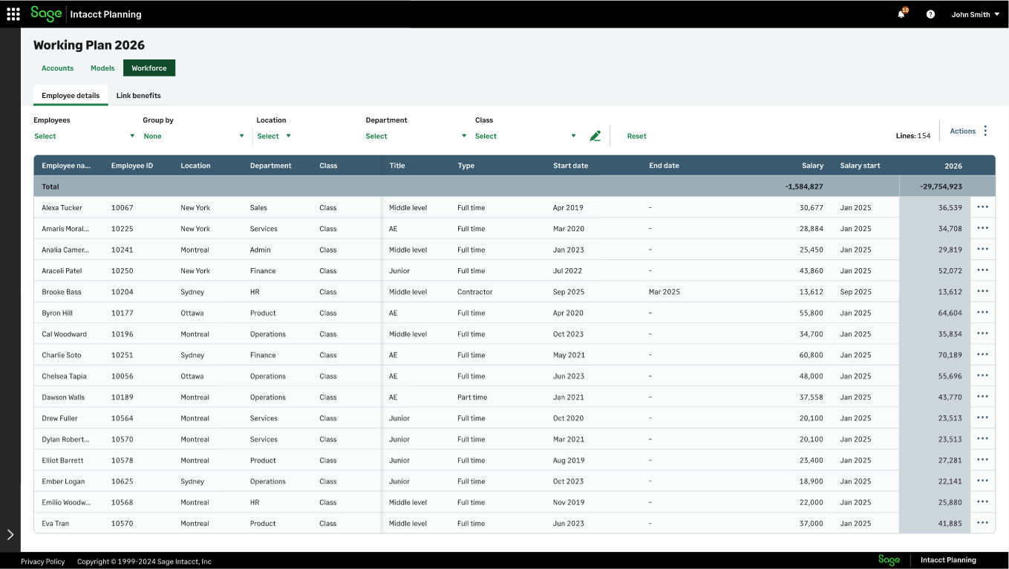Open the Department filter dropdown

(x=417, y=136)
